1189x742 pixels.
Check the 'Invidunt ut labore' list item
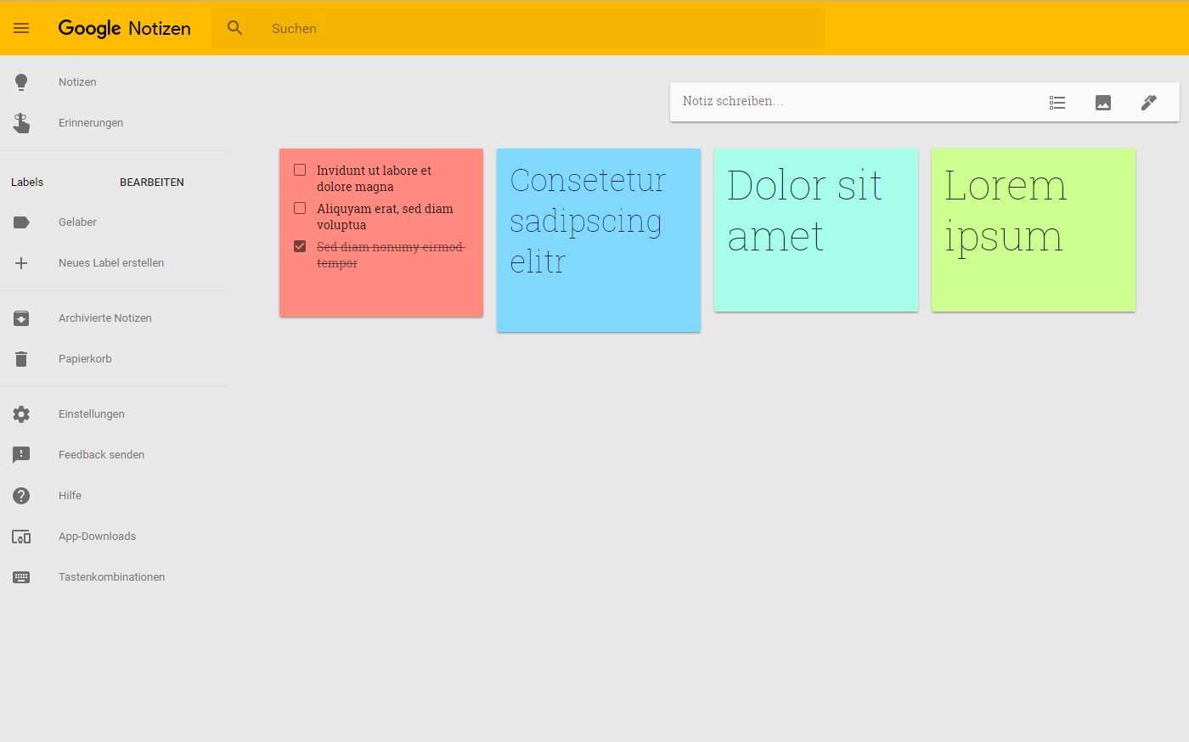coord(300,169)
